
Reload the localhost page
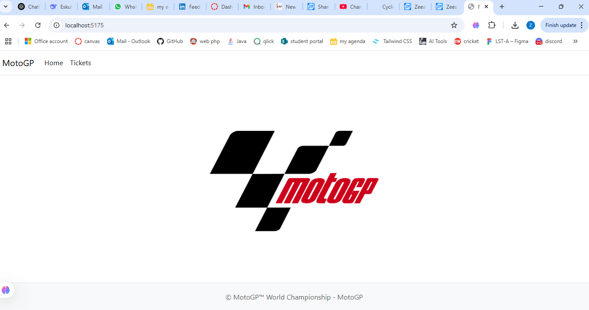pyautogui.click(x=38, y=25)
